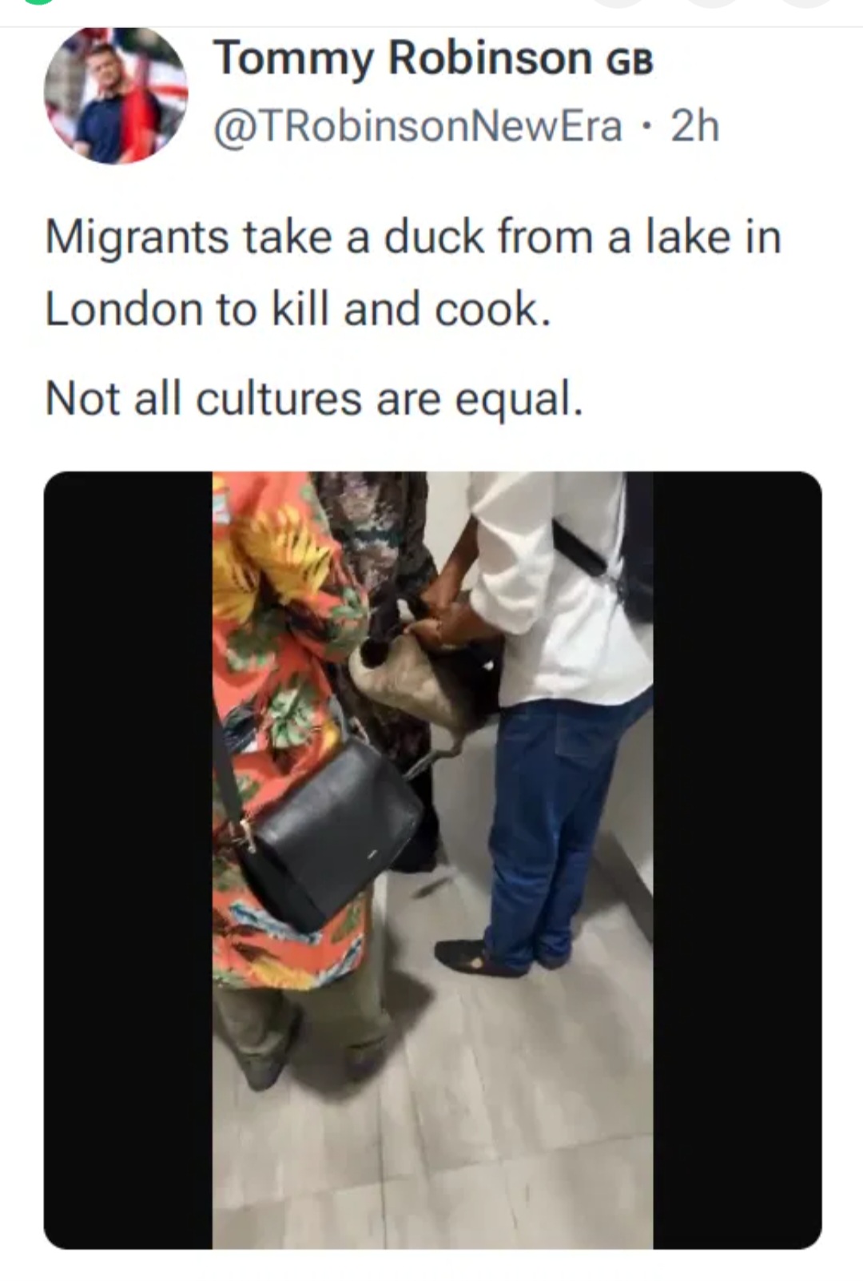This screenshot has width=863, height=1281.
Task: Open the Tommy Robinson profile avatar
Action: [116, 94]
